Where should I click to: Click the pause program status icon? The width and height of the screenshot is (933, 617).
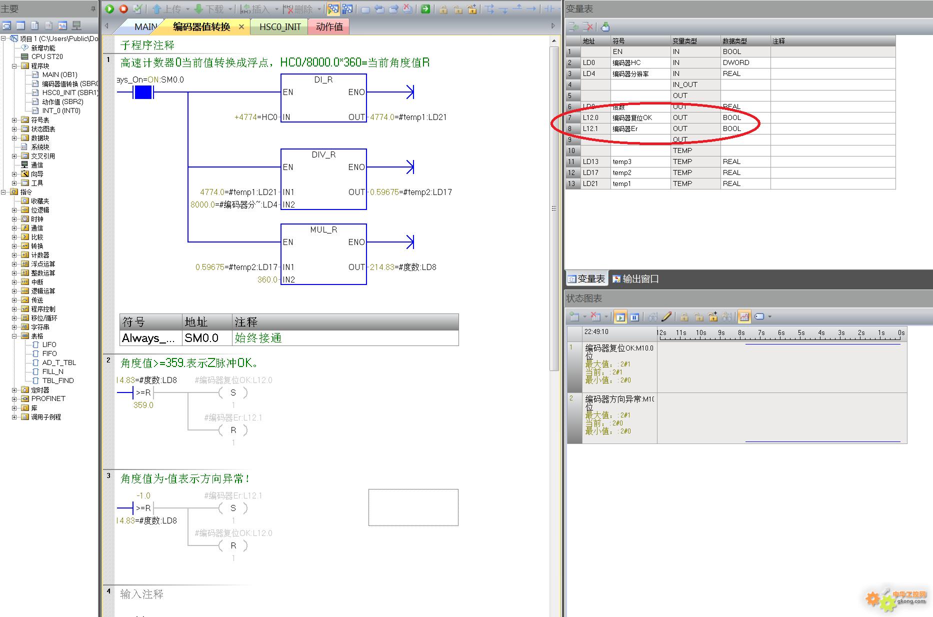[x=347, y=9]
